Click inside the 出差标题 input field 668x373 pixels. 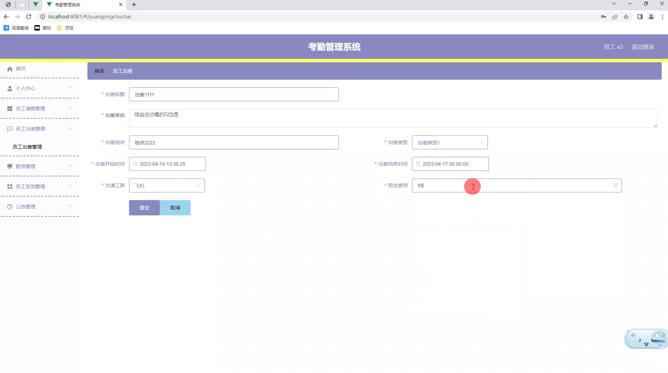click(x=233, y=94)
